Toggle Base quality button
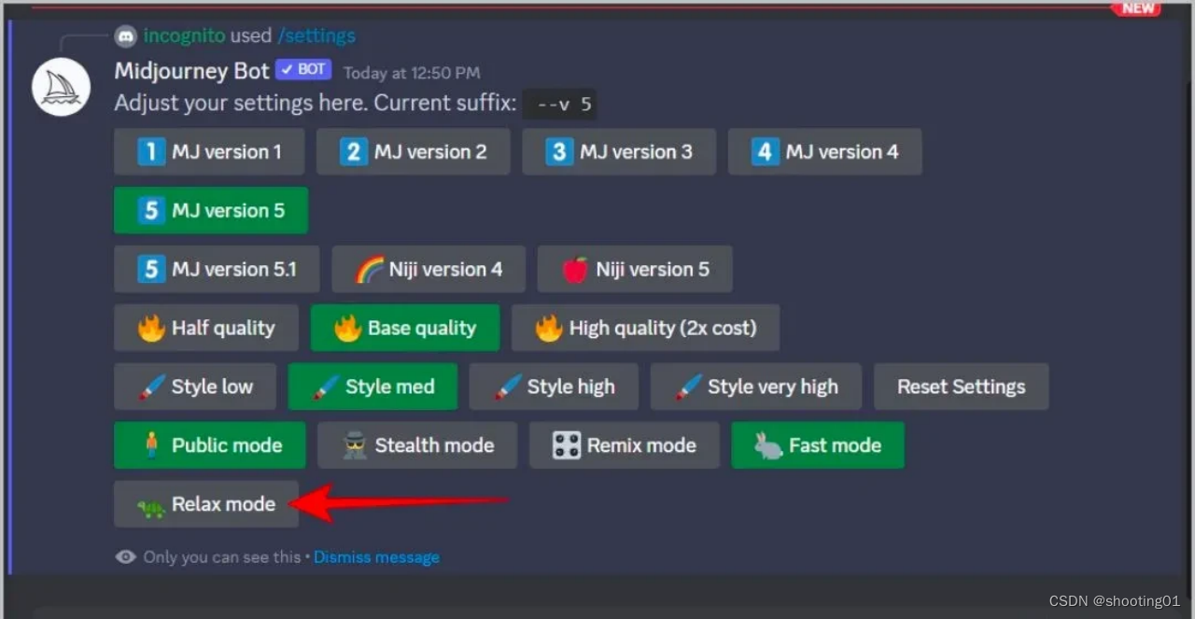 click(405, 328)
